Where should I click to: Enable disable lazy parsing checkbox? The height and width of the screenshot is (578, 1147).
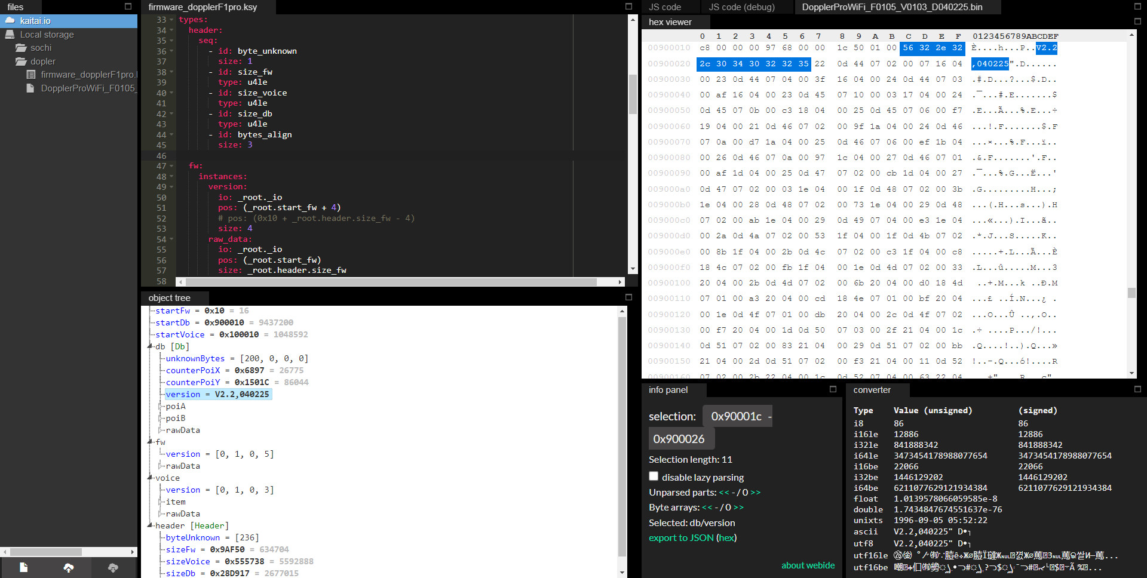654,476
